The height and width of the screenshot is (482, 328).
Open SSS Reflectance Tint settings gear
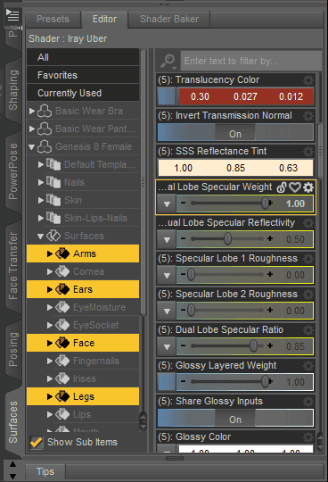(308, 152)
